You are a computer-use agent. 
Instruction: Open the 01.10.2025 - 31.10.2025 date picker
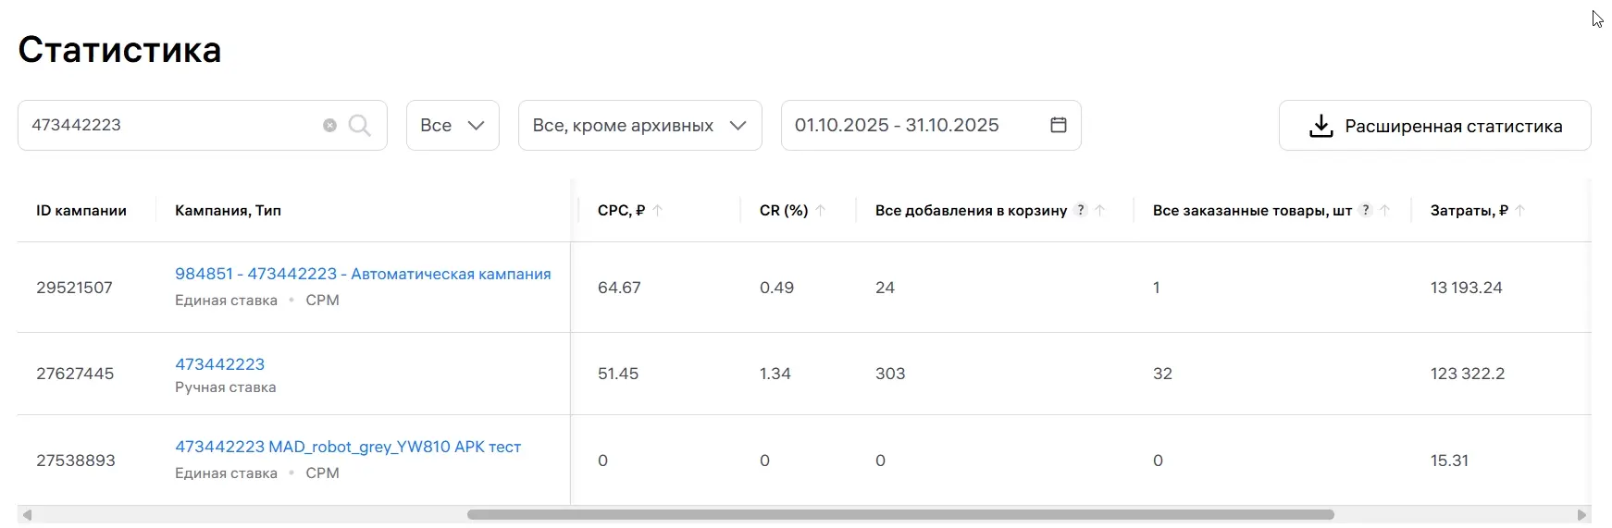[897, 126]
